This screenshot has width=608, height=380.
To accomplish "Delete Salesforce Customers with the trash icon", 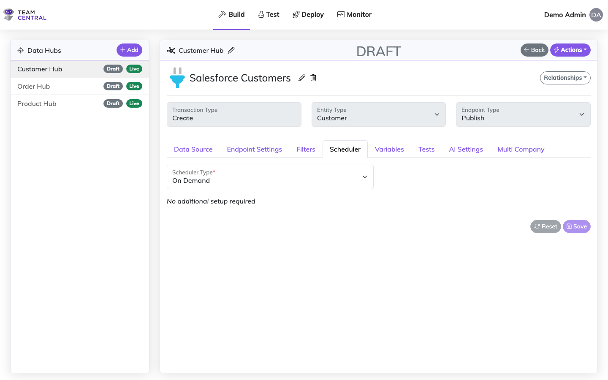I will tap(313, 78).
